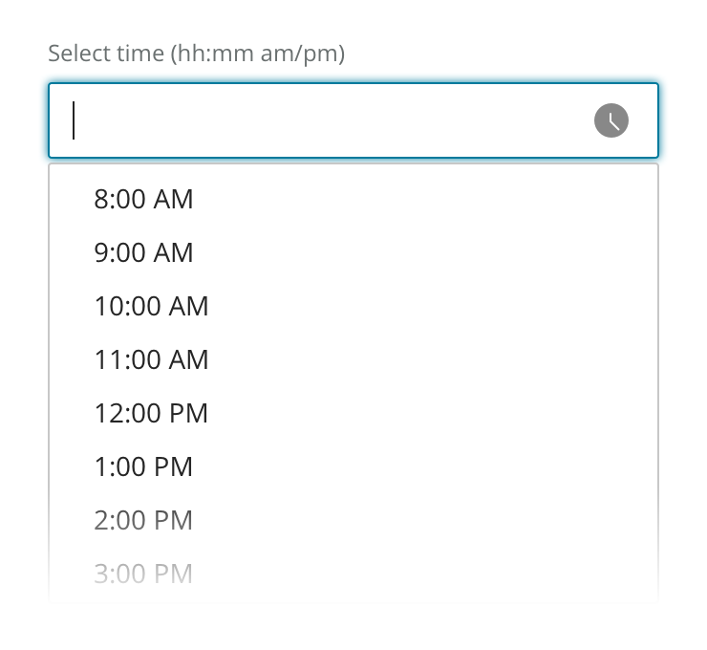This screenshot has width=707, height=650.
Task: Pick 10:00 AM in the dropdown
Action: 151,306
